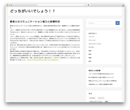The height and width of the screenshot is (110, 130).
Task: Maximize the window with the green button
Action: (11, 5)
